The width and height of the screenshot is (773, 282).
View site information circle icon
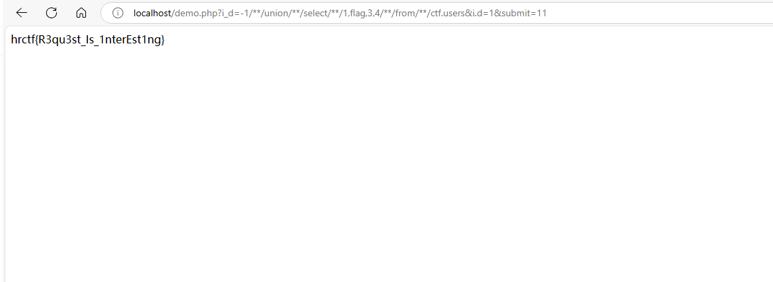click(117, 13)
